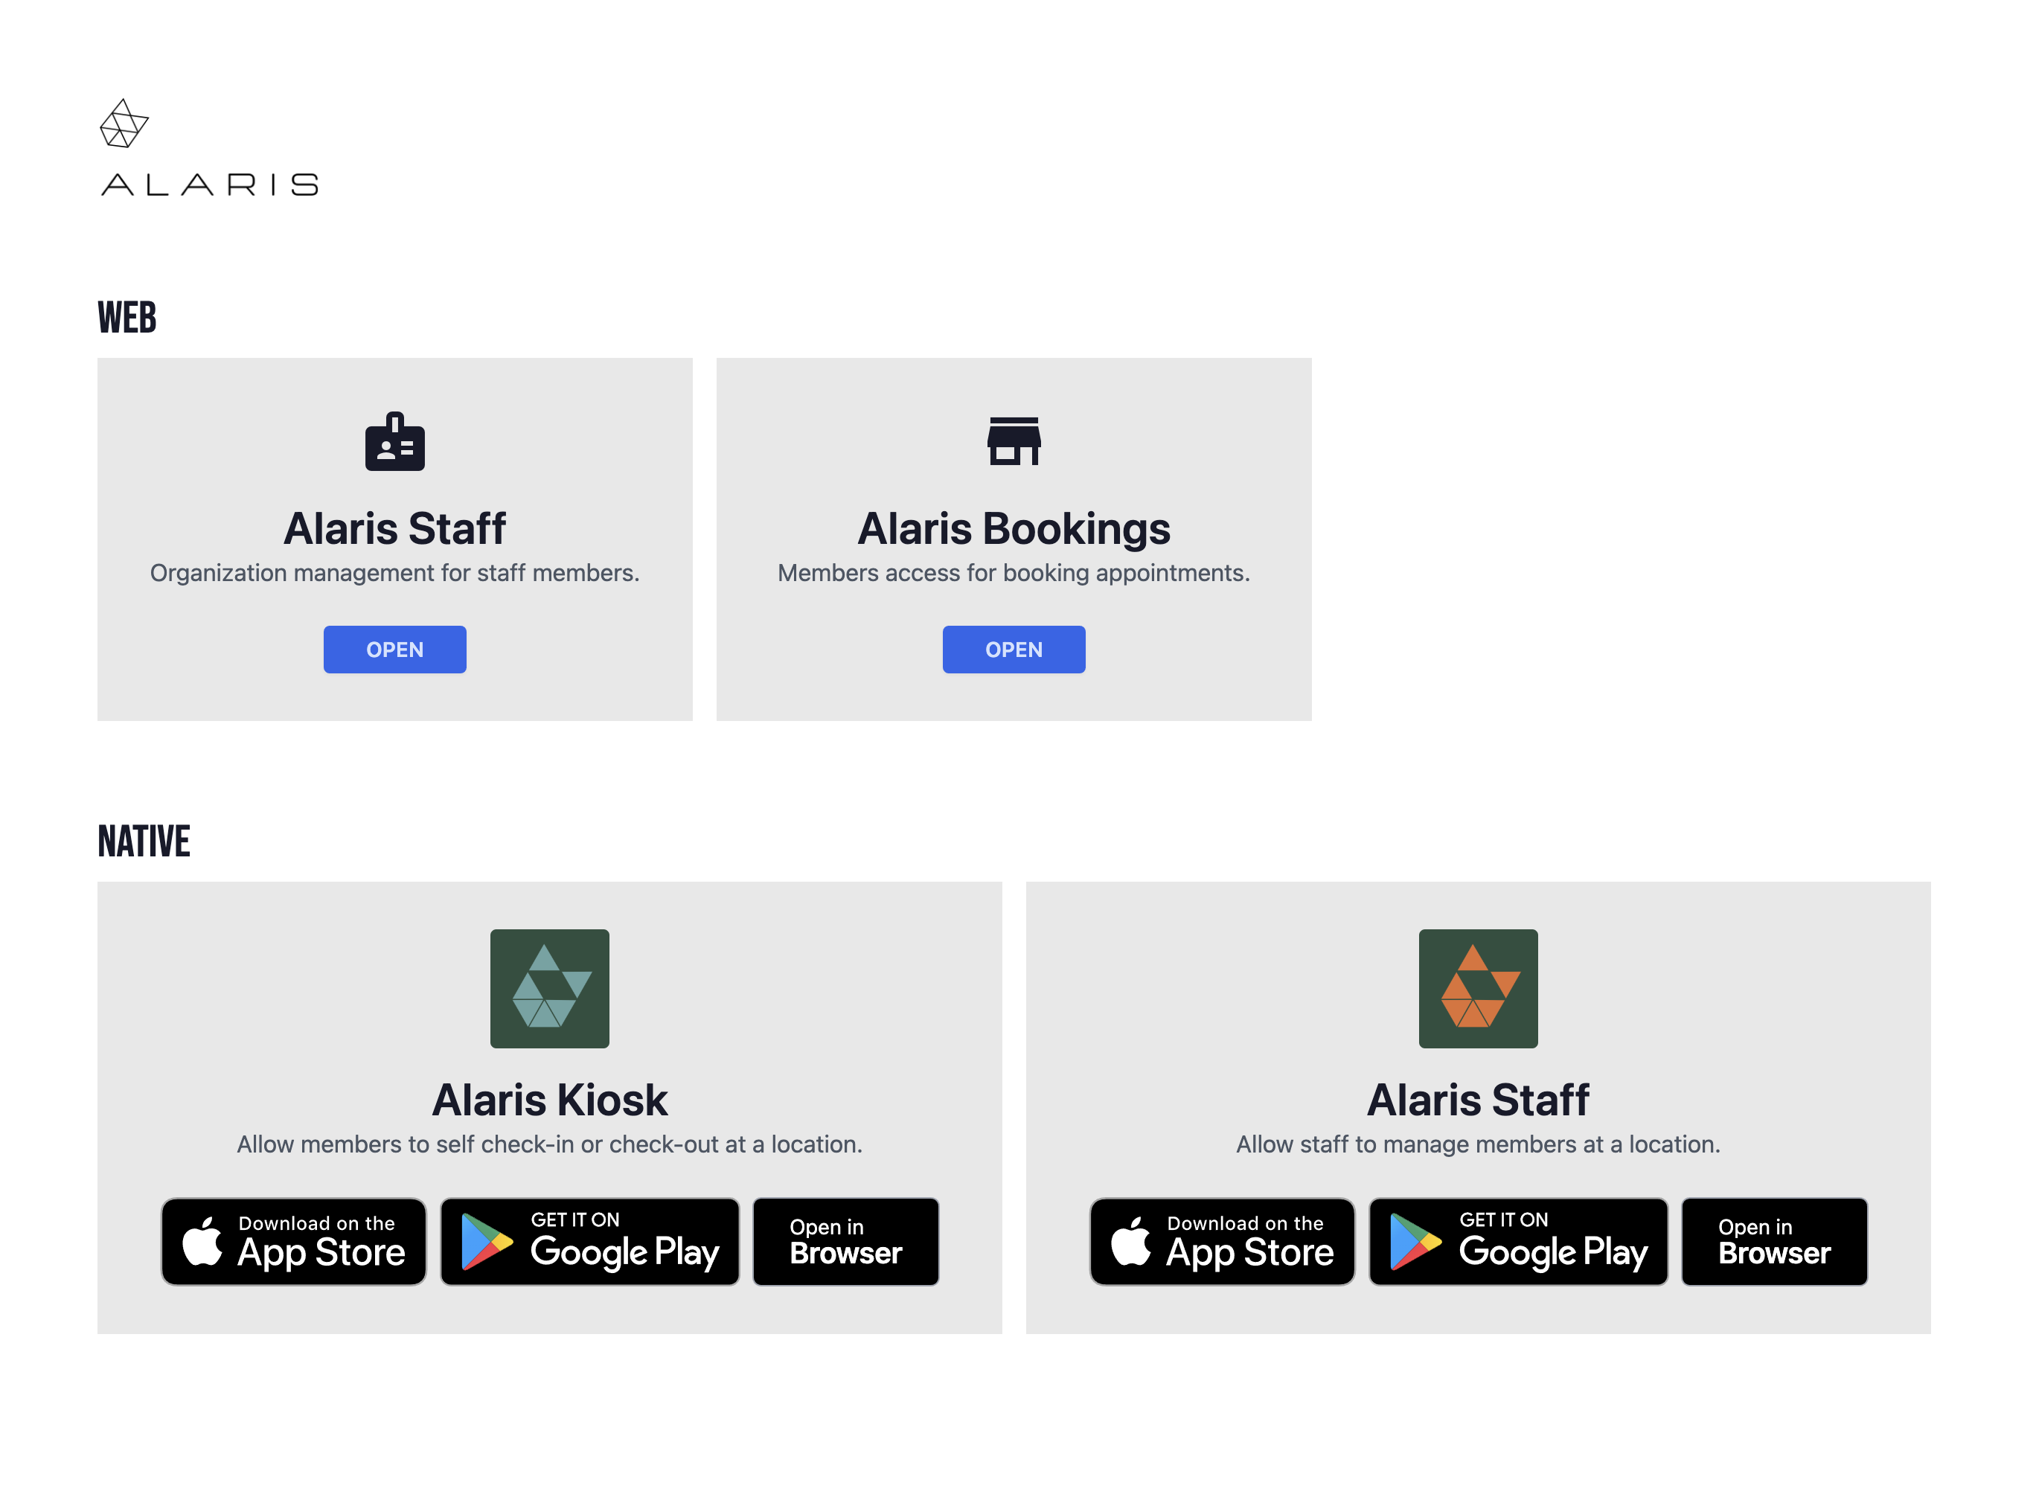
Task: Click the Alaris polygon logo icon
Action: pos(124,124)
